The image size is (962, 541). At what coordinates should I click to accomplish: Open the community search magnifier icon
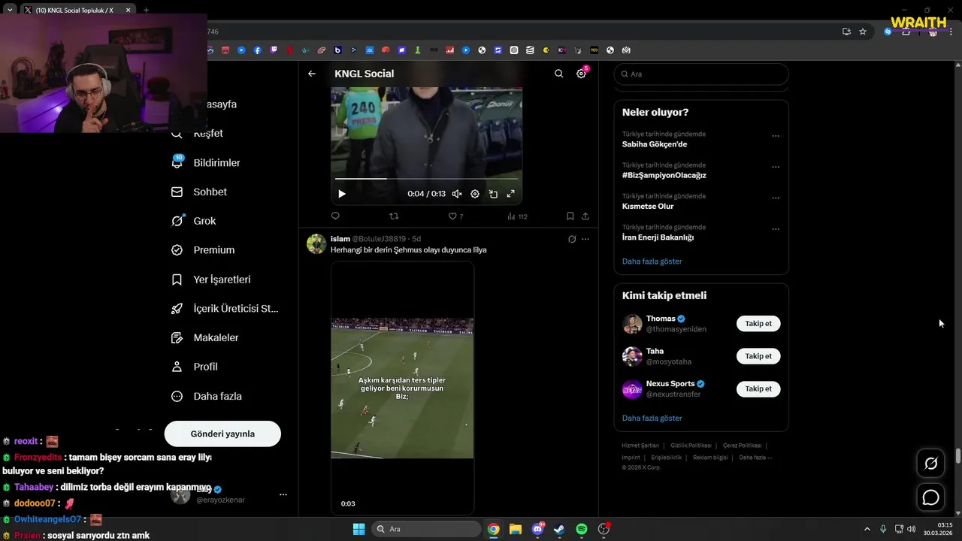pos(558,74)
